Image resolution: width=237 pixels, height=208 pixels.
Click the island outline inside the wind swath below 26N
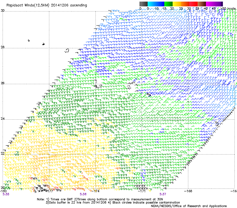tap(149, 95)
